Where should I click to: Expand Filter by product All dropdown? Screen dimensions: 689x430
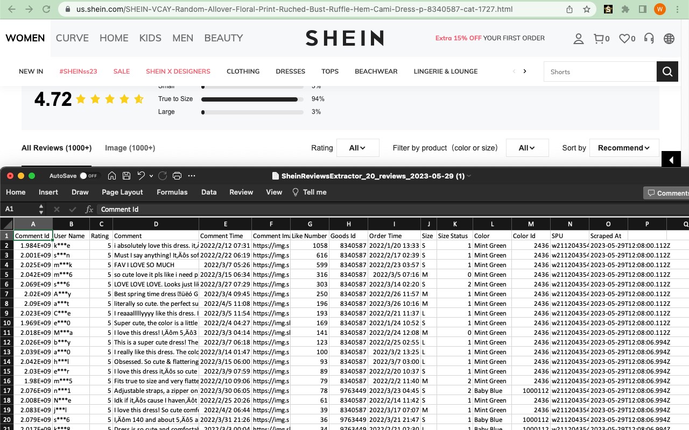(x=528, y=148)
